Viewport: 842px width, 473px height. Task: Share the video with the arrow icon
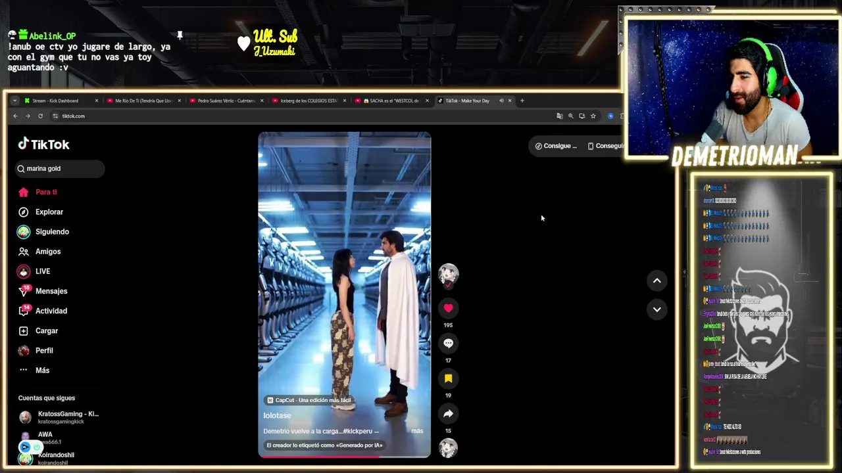click(x=448, y=413)
